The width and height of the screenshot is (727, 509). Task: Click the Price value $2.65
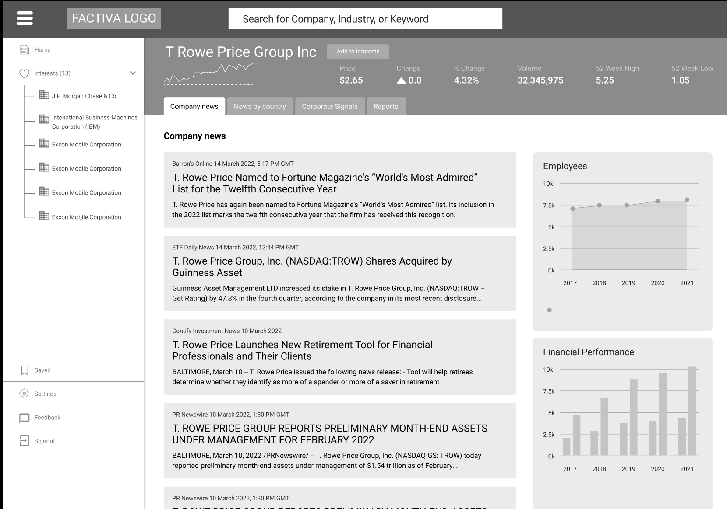pos(351,80)
